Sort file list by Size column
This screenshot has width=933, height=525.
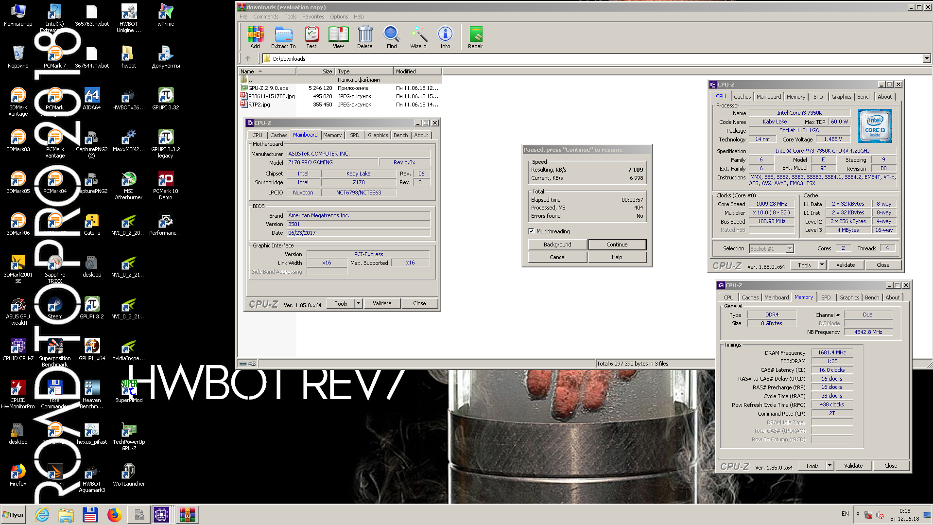[315, 71]
